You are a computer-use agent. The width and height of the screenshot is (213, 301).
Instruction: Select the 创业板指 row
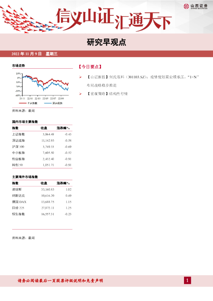(42, 159)
